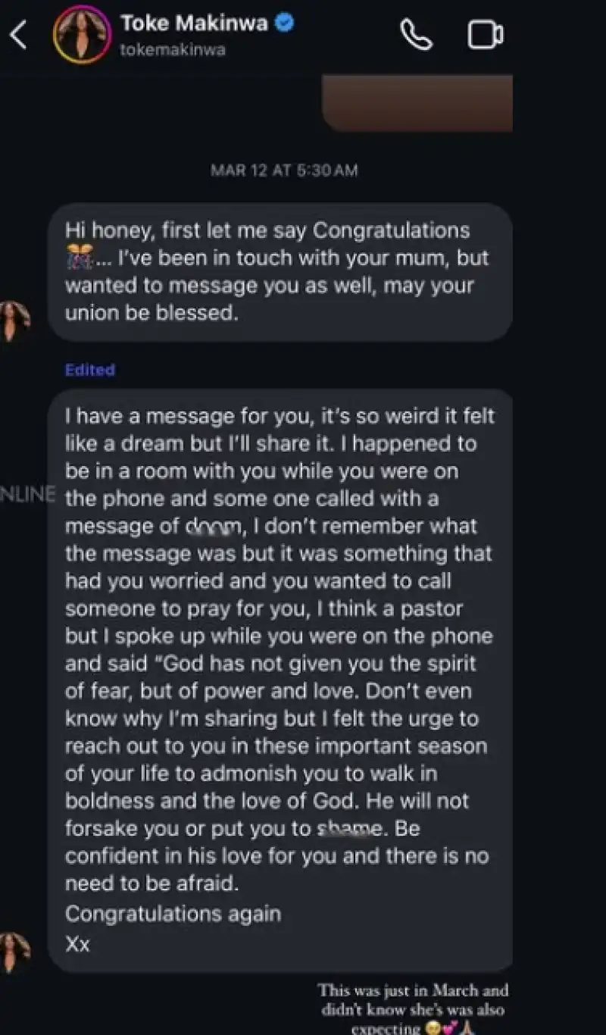This screenshot has width=606, height=1035.
Task: Start an audio call with Toke Makinwa
Action: point(416,35)
